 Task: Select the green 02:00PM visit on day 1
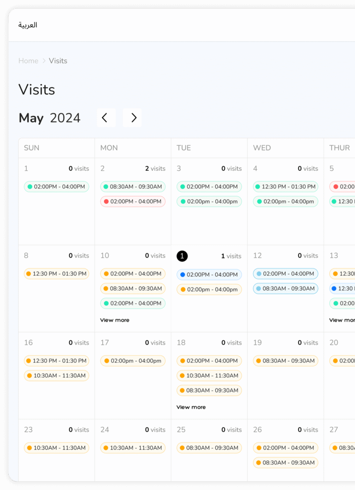56,187
